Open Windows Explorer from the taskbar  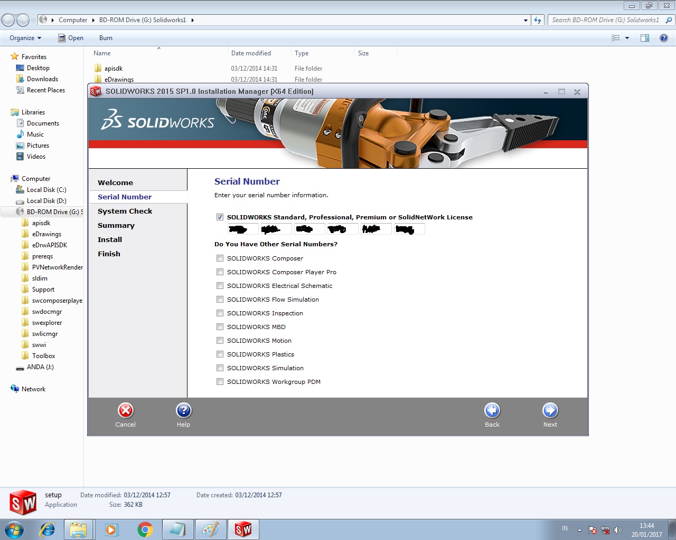(78, 529)
